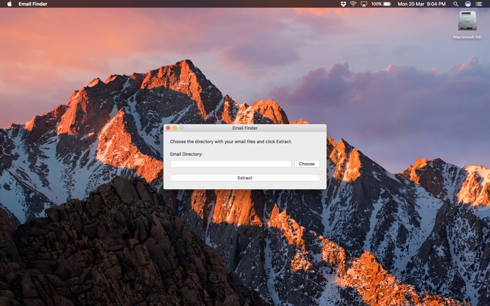Open the AirPlay display menu

point(364,4)
